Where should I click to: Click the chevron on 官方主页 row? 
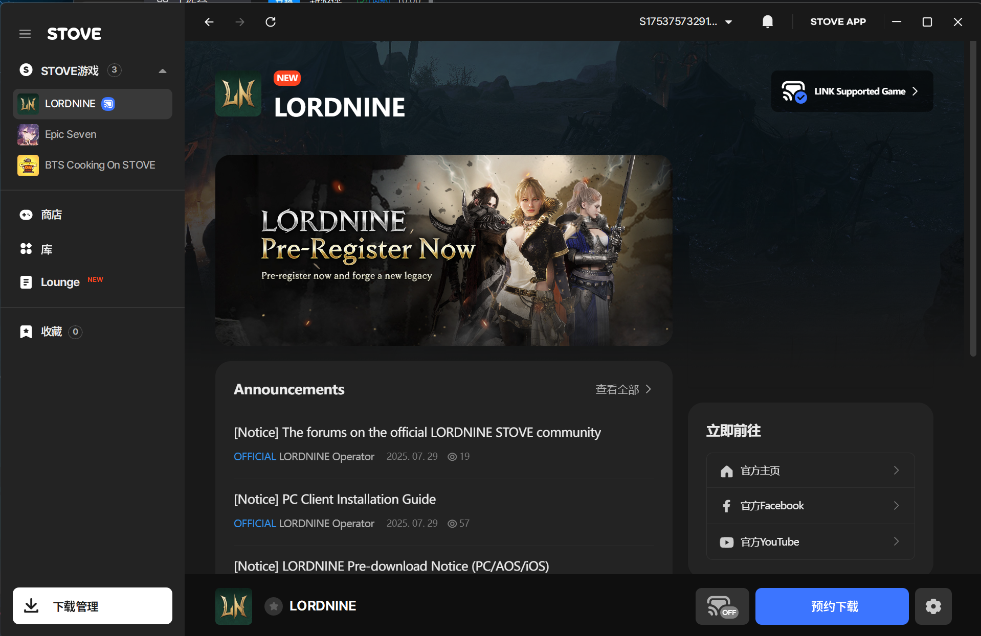point(896,470)
